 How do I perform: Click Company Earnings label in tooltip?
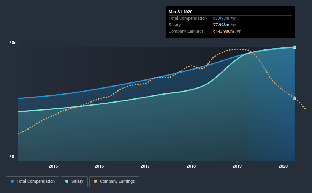pyautogui.click(x=186, y=31)
